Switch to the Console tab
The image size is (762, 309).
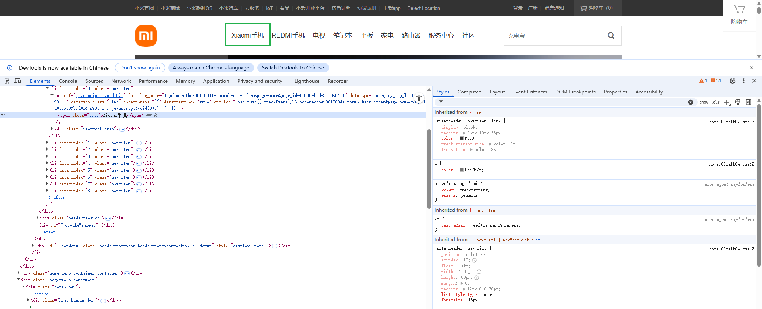coord(68,81)
